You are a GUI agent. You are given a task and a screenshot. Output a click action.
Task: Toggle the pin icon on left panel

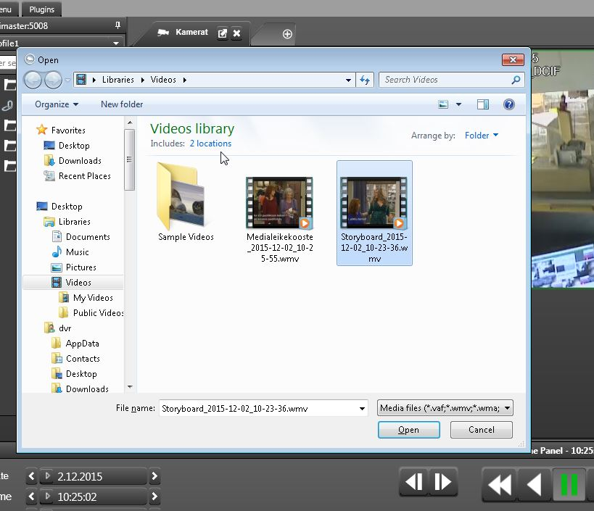tap(117, 25)
